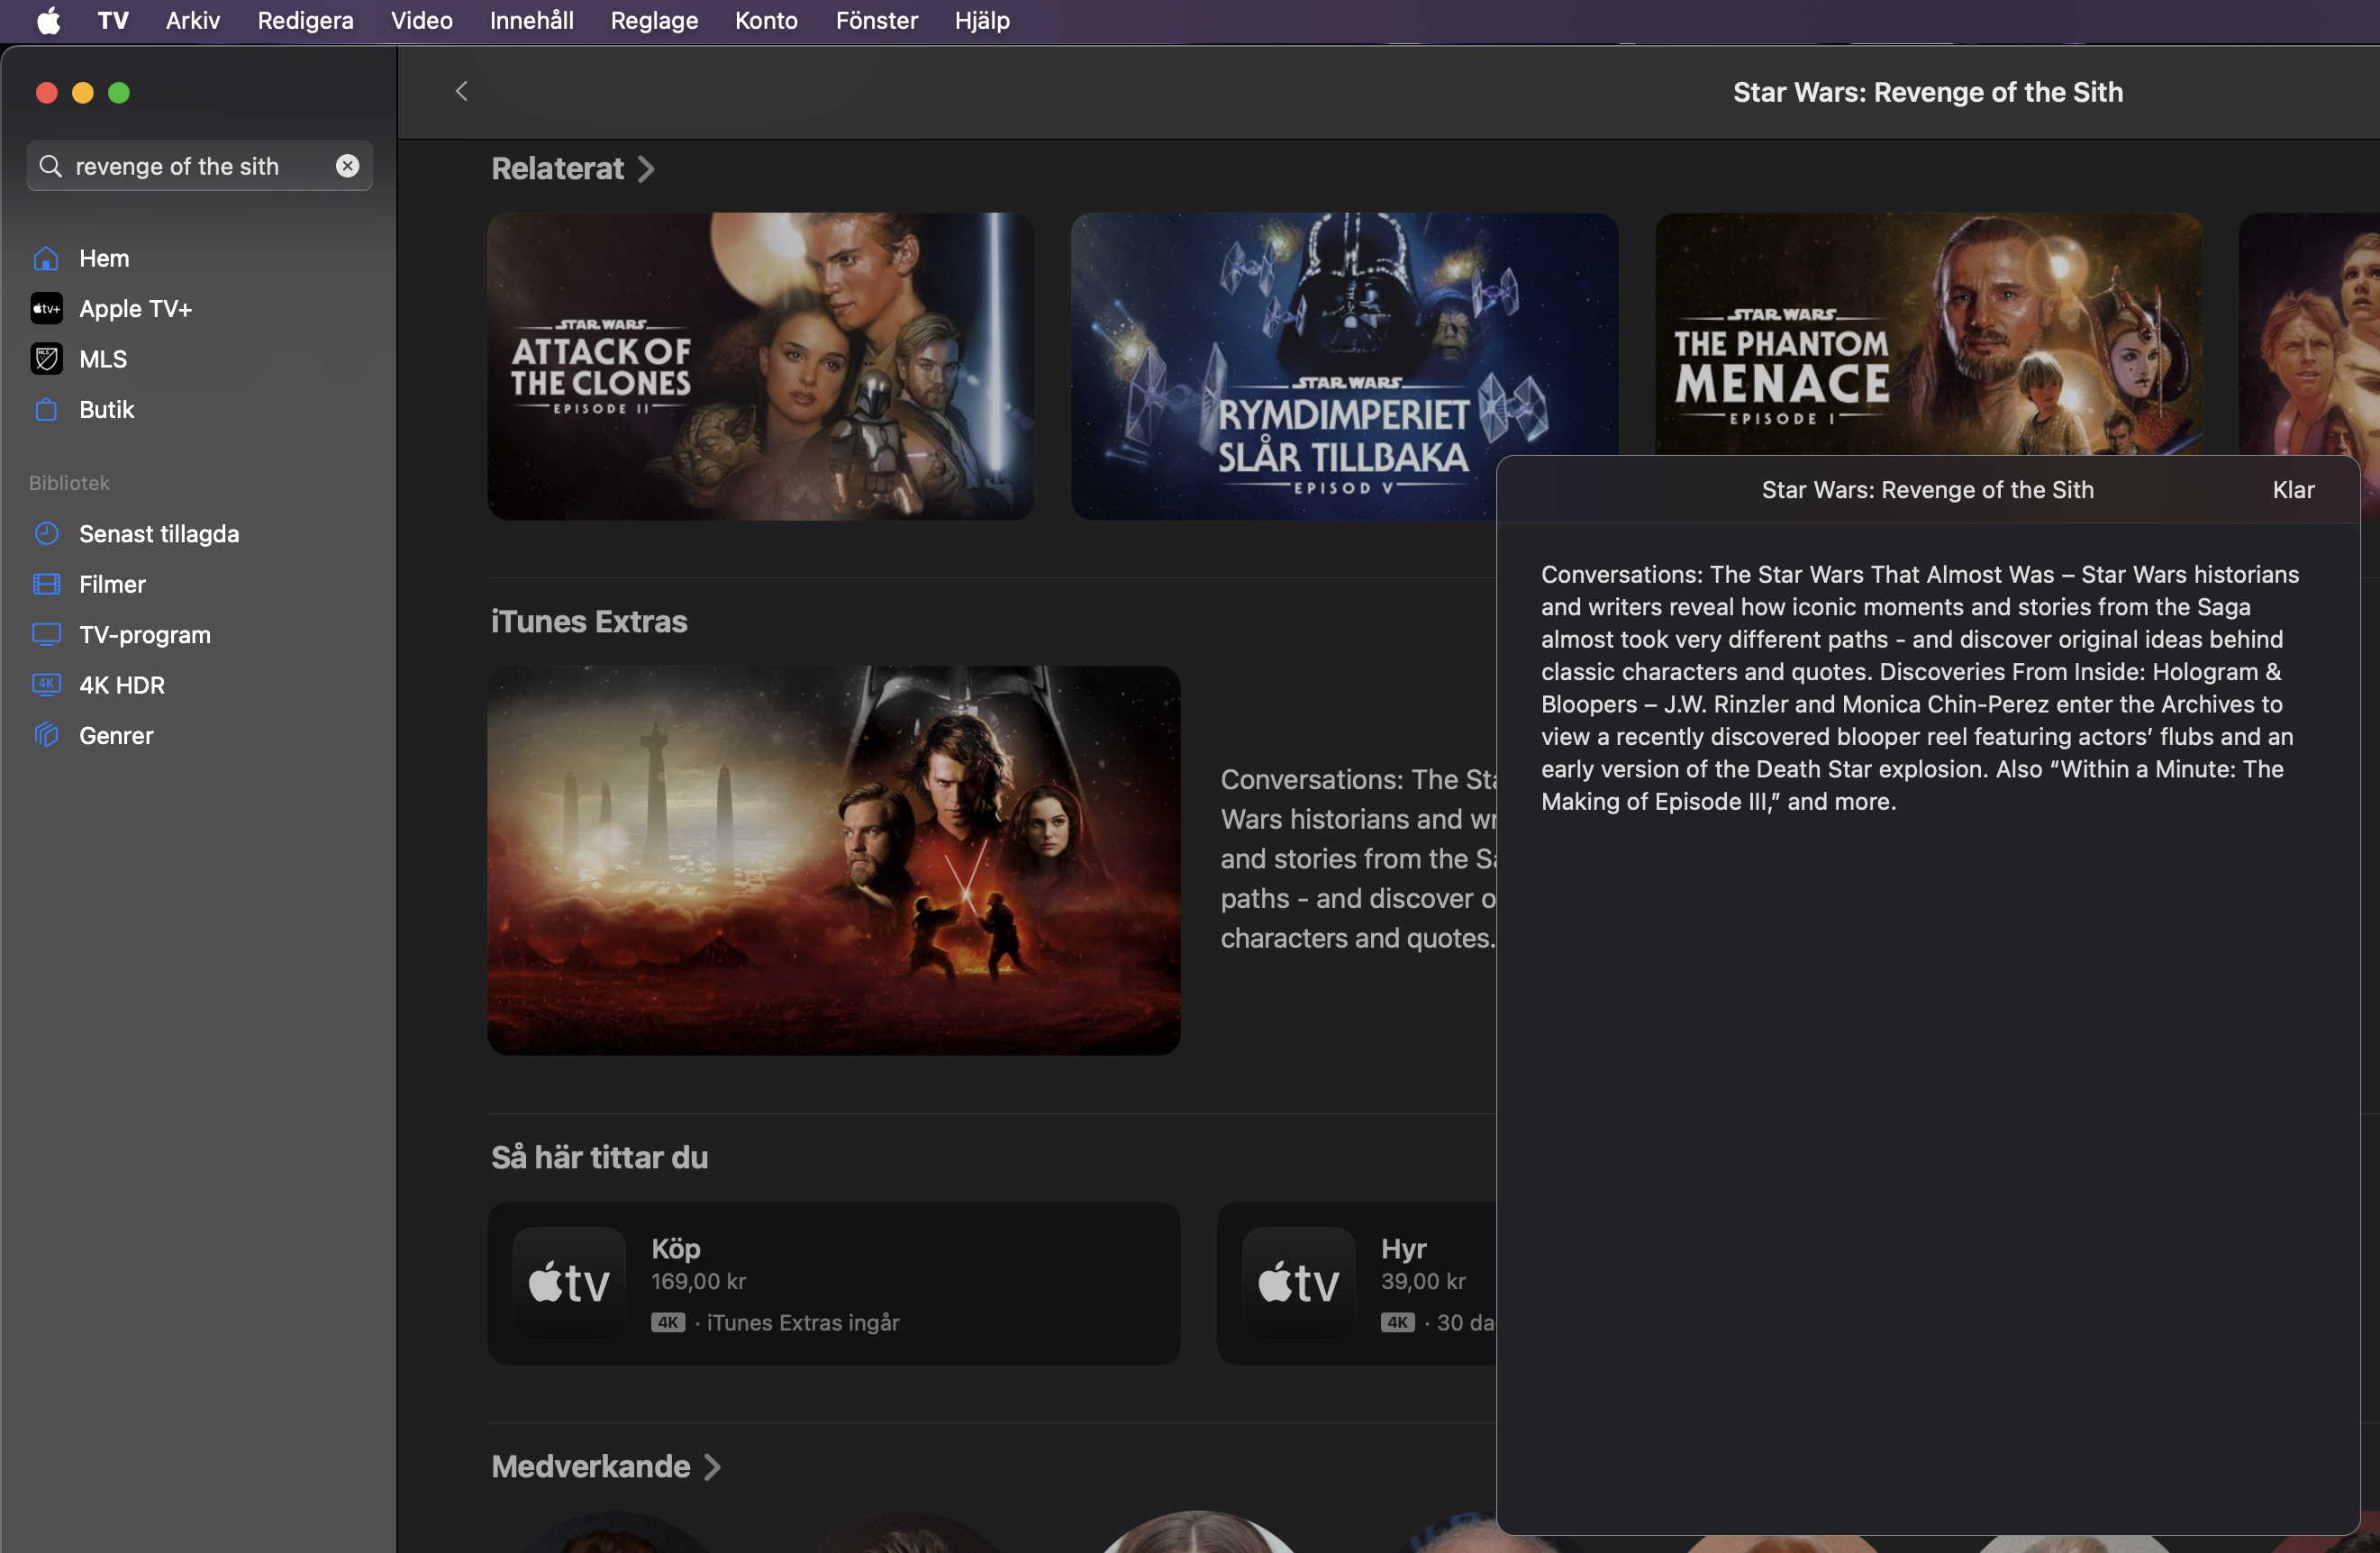Viewport: 2380px width, 1553px height.
Task: Open Apple TV+ via its sidebar icon
Action: pos(46,308)
